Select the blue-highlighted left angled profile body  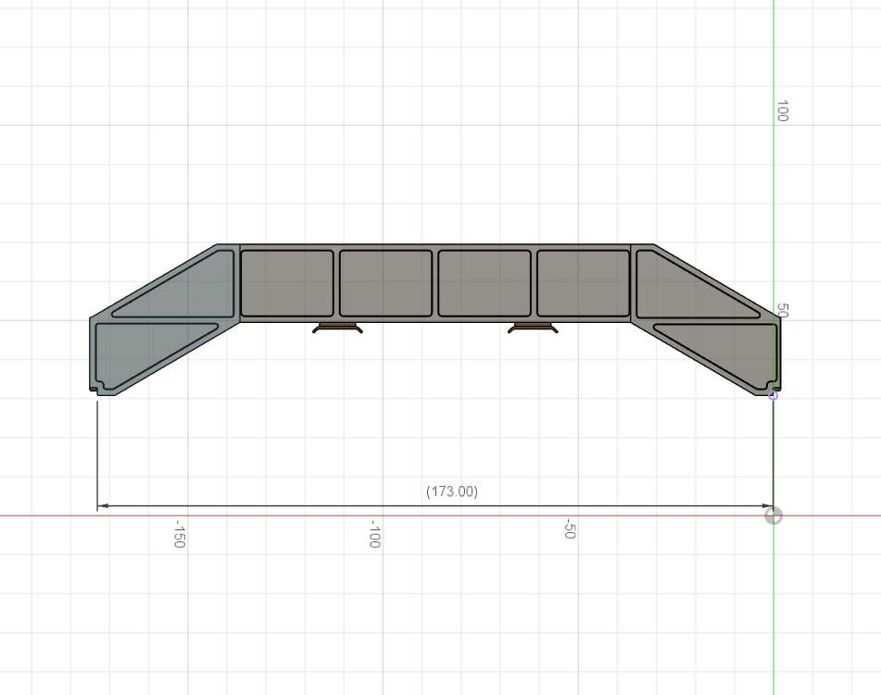[163, 320]
